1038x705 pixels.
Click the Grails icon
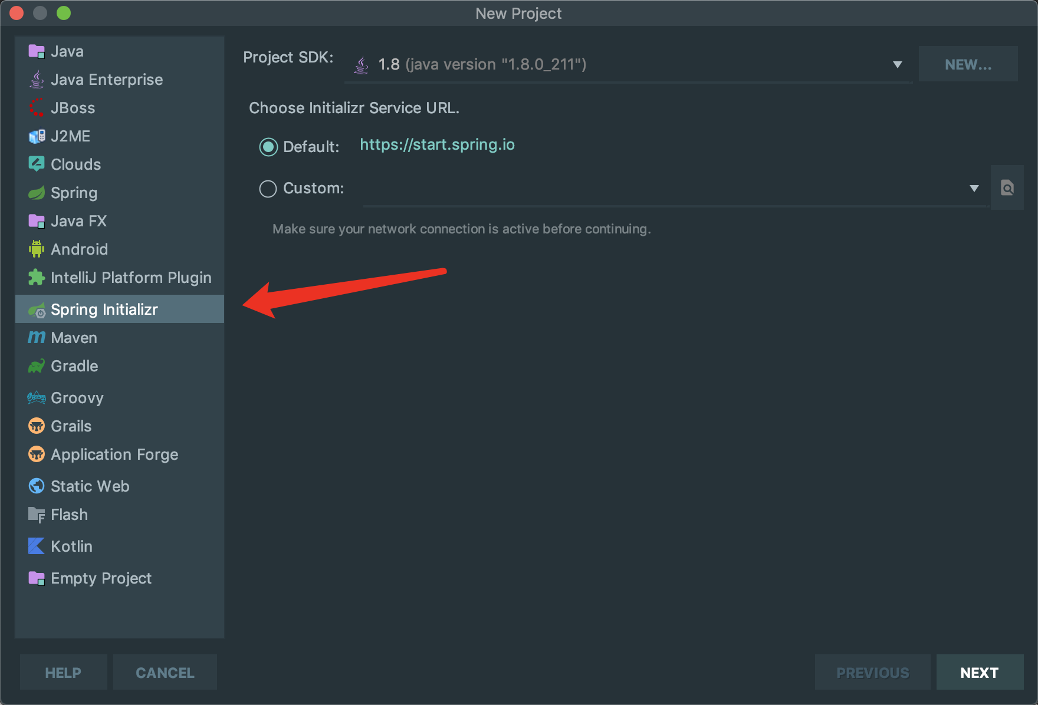tap(37, 426)
